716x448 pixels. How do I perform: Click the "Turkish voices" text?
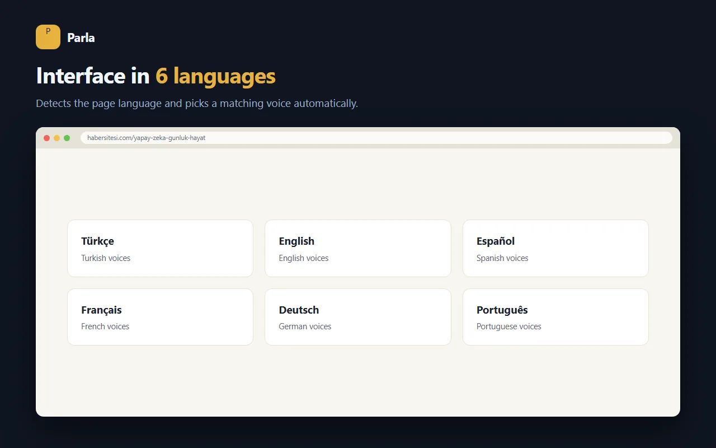(x=106, y=258)
